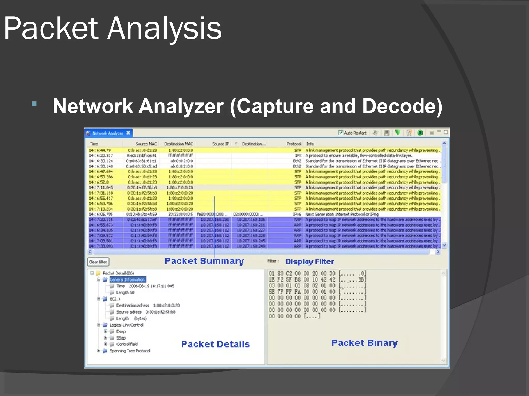Sort by Source MAC column header
Image resolution: width=529 pixels, height=396 pixels.
(140, 144)
